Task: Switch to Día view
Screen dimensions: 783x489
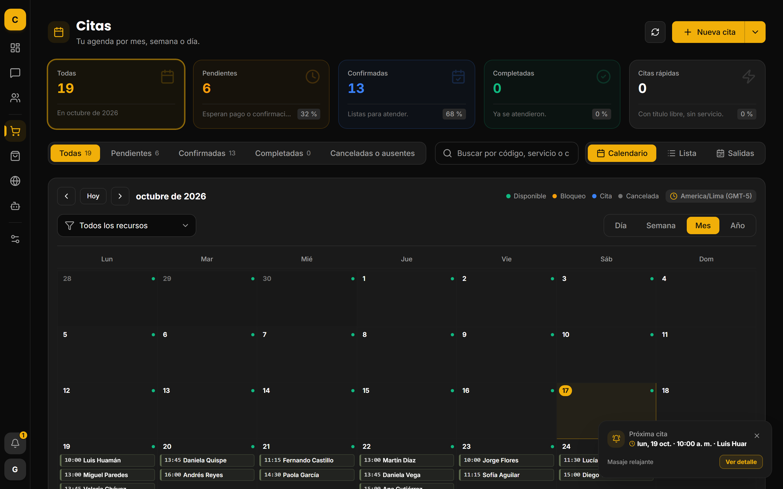Action: click(621, 225)
